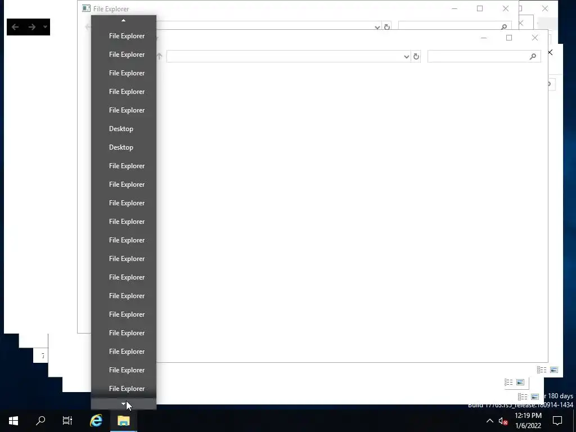576x432 pixels.
Task: Pick File Explorer entry just above upper Desktop
Action: click(x=123, y=110)
